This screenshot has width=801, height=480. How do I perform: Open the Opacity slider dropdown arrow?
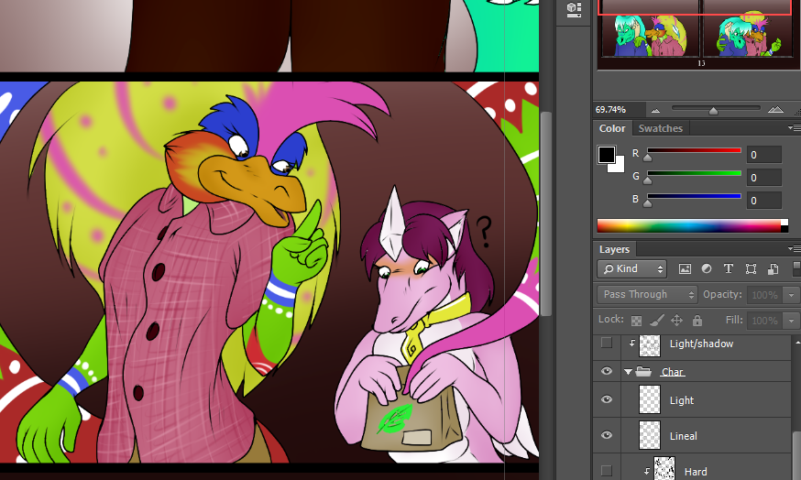point(791,295)
